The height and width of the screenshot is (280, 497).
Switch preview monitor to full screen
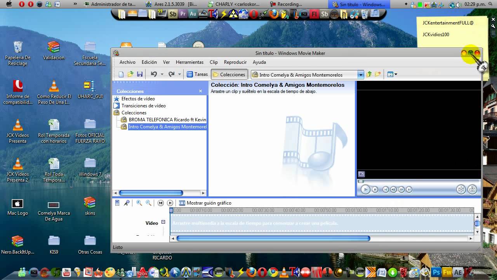(x=361, y=174)
